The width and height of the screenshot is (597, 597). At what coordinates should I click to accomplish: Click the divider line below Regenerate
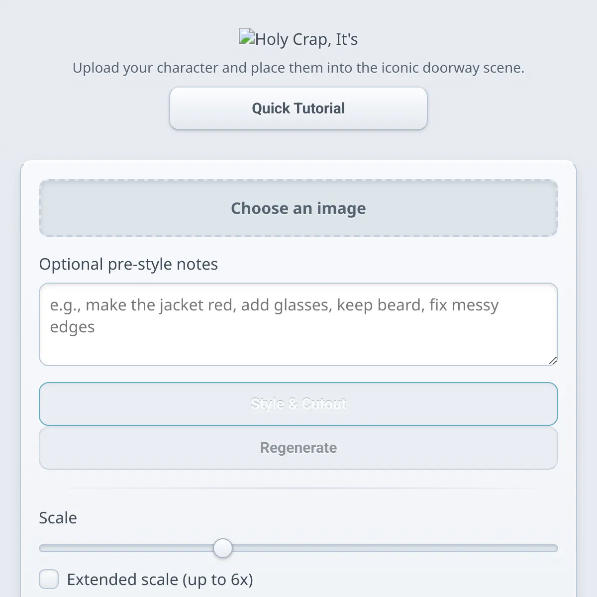(298, 488)
